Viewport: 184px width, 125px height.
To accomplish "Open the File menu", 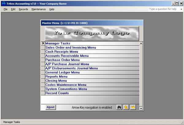I will click(6, 9).
